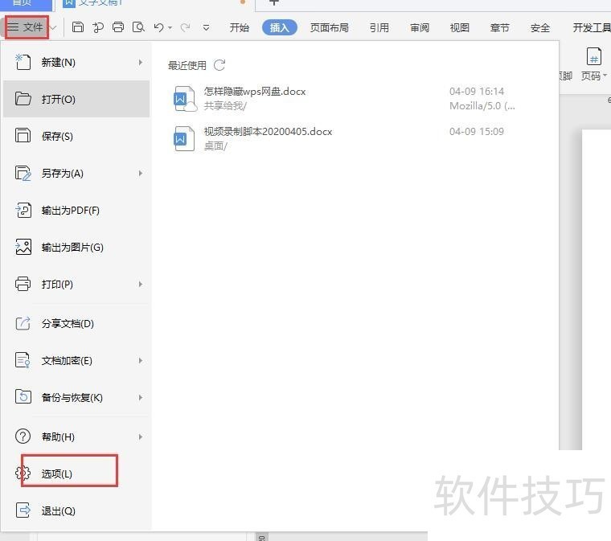The height and width of the screenshot is (541, 611).
Task: Open the 章节 ribbon tab
Action: coord(499,27)
